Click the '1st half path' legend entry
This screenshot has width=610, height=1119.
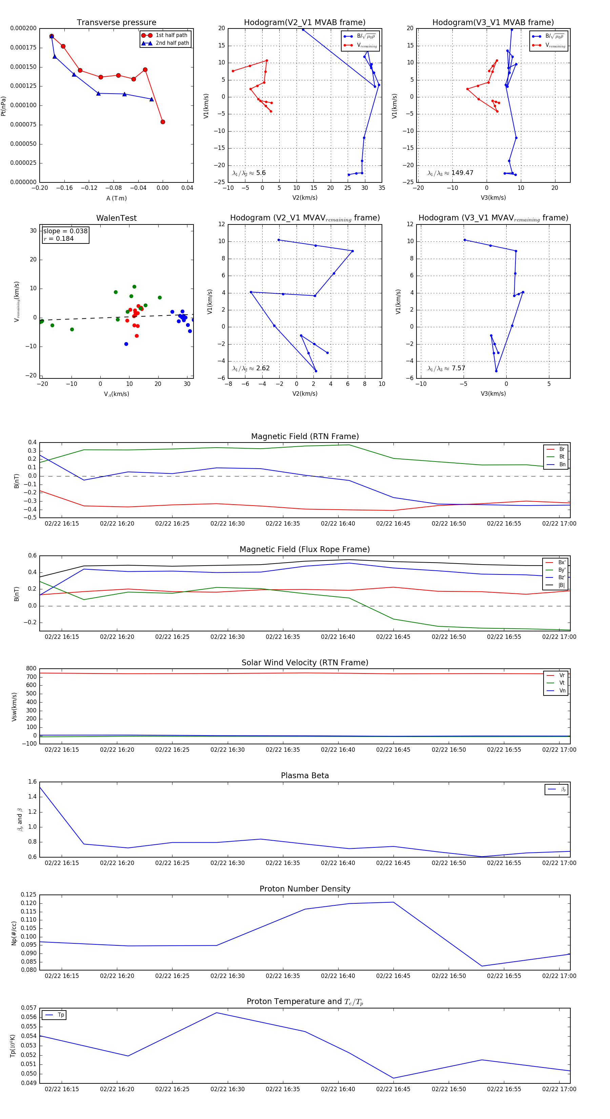coord(165,35)
